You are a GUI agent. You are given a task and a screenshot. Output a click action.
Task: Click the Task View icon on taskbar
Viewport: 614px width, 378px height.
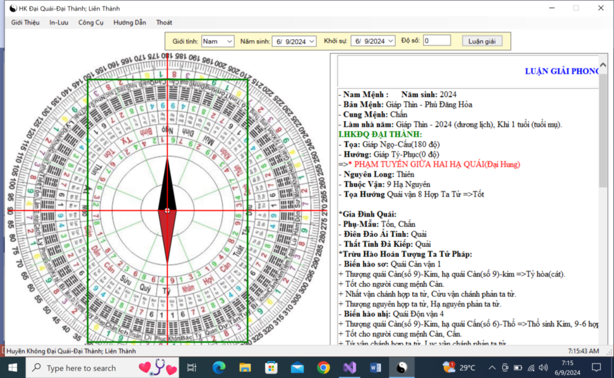click(191, 367)
